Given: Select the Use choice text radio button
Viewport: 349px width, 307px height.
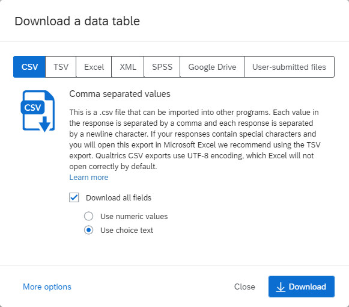Looking at the screenshot, I should (88, 230).
